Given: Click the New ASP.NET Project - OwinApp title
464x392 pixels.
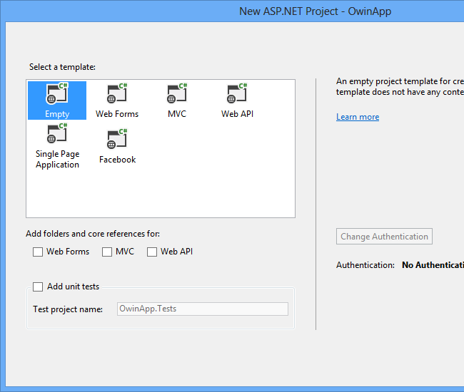Looking at the screenshot, I should tap(315, 11).
